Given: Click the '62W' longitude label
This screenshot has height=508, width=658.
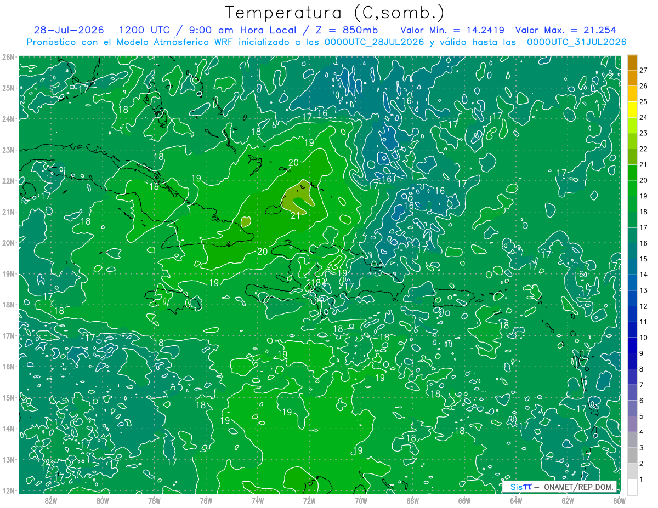Looking at the screenshot, I should [568, 500].
